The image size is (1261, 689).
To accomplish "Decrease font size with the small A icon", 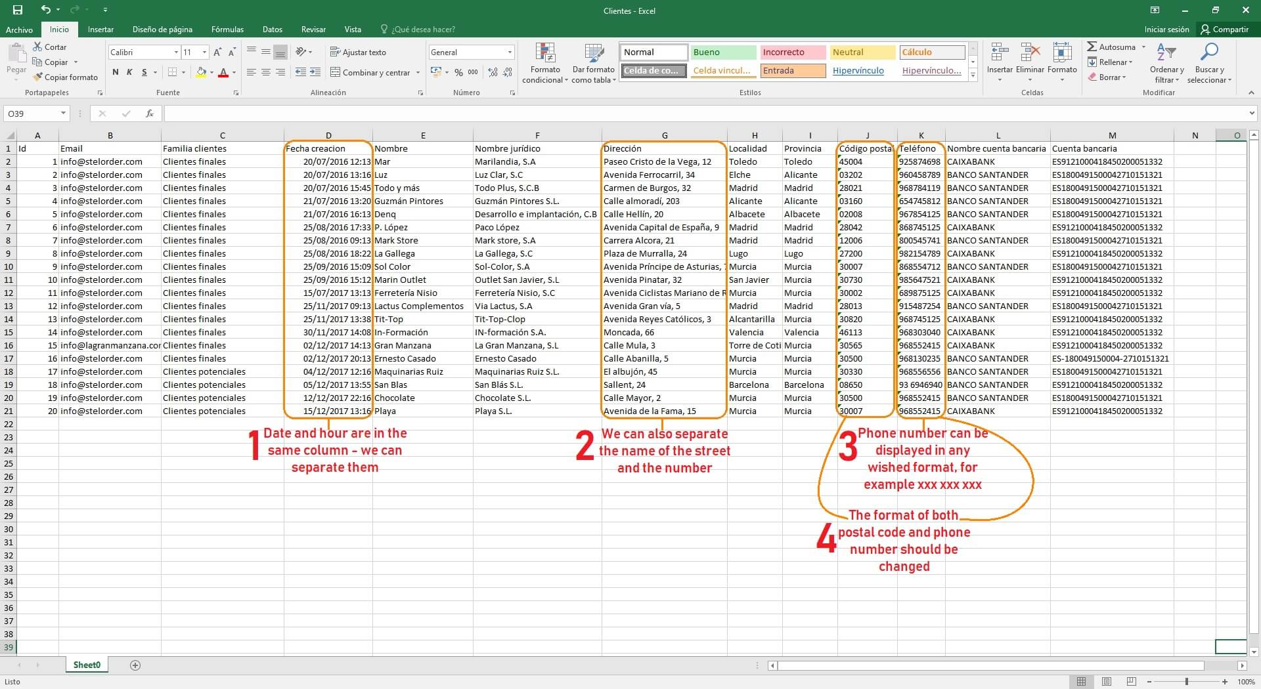I will click(x=231, y=52).
